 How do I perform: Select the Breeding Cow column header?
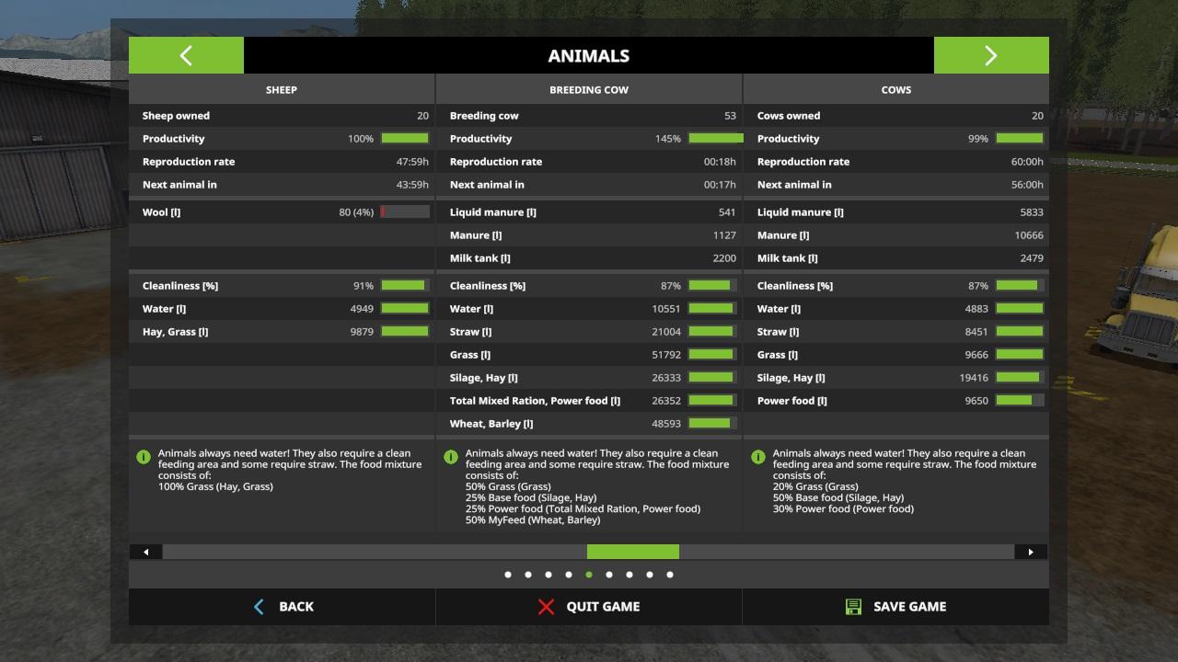[589, 90]
